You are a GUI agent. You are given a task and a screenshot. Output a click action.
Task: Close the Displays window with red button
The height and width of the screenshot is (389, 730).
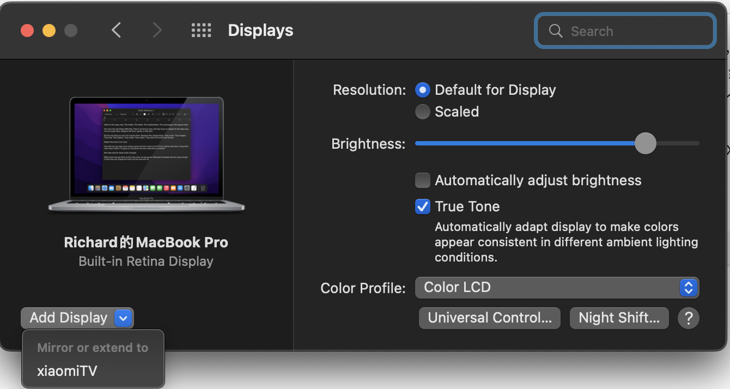pos(27,31)
